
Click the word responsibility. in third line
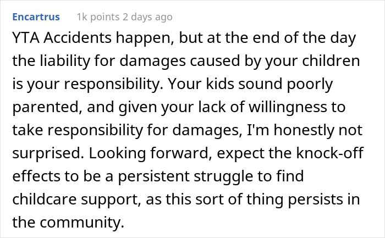point(113,84)
